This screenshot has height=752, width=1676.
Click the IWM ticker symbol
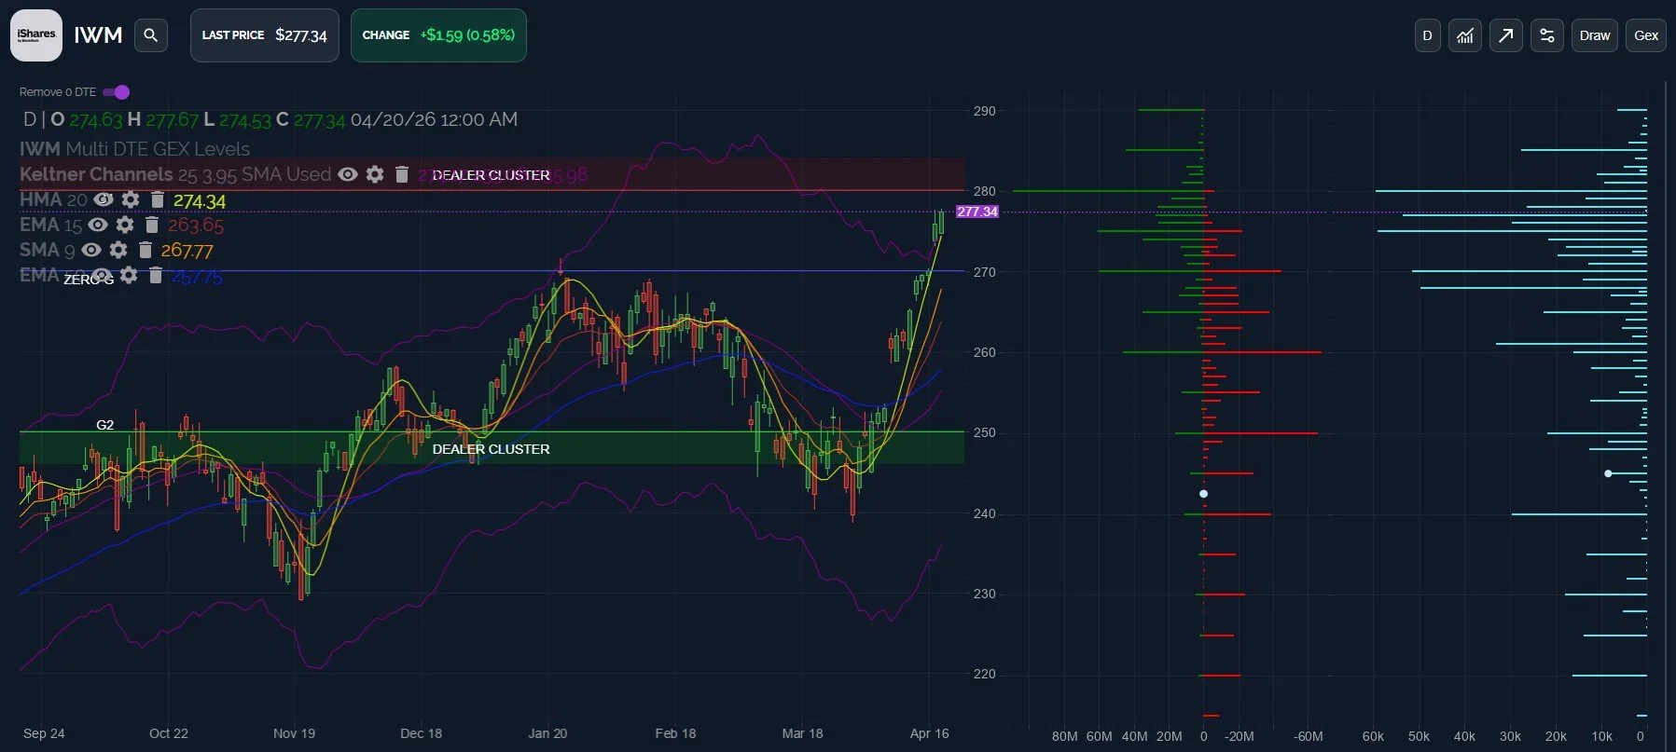(x=98, y=35)
